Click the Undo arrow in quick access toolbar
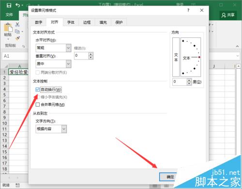 (18, 5)
